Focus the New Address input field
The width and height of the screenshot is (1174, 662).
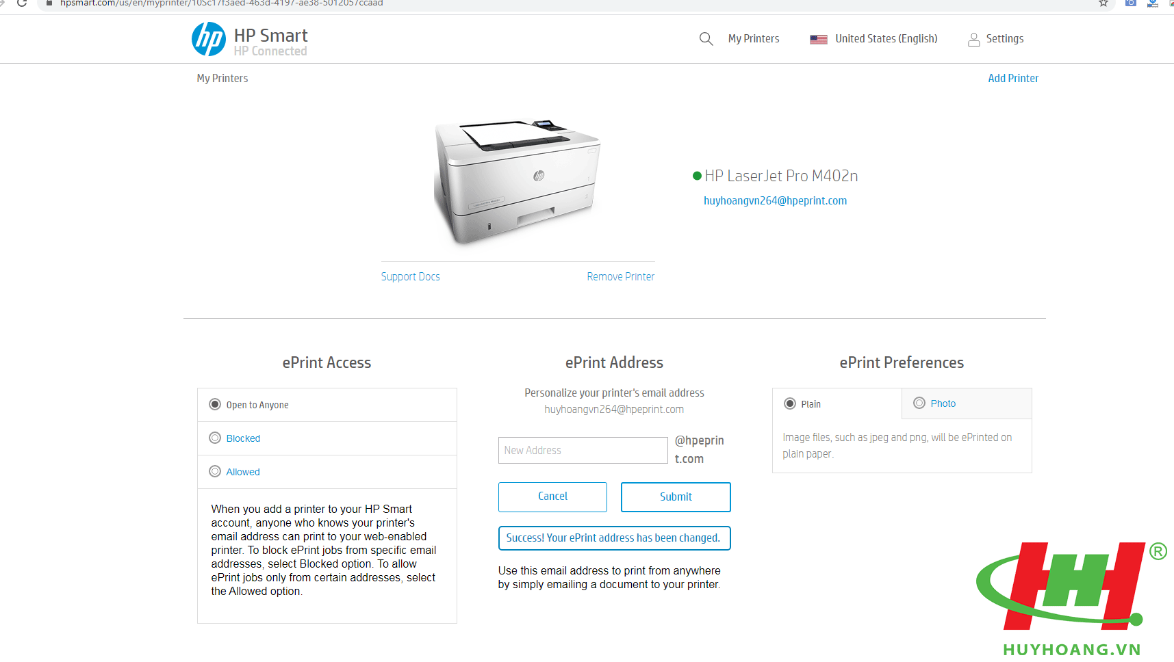coord(583,450)
